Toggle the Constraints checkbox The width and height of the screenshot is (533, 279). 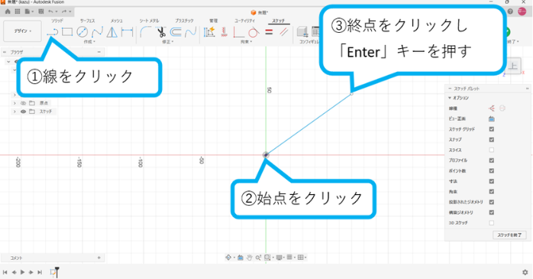click(x=492, y=192)
